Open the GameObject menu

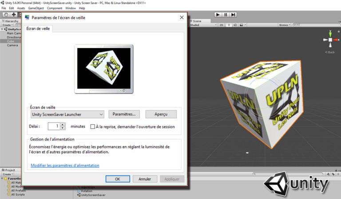click(x=36, y=8)
